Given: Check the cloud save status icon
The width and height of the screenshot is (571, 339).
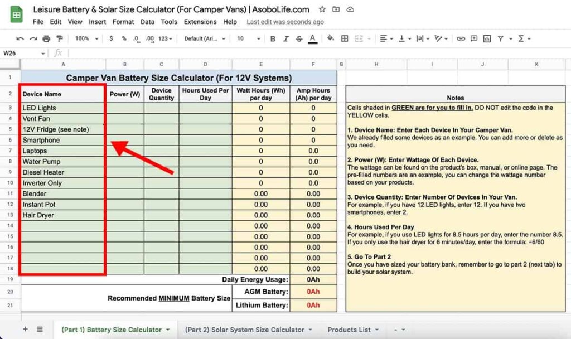Looking at the screenshot, I should [x=350, y=9].
